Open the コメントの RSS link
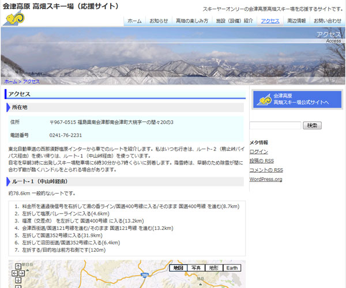Viewport: 346px width, 288px height. [x=266, y=170]
